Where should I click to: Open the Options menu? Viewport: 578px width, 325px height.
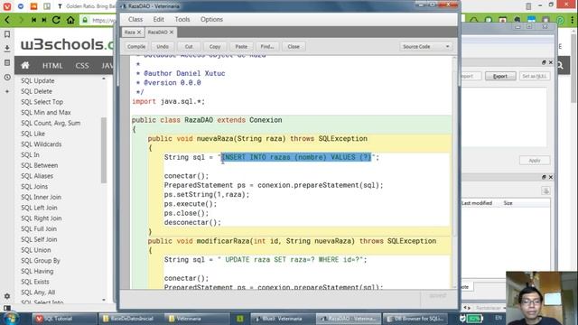pos(211,20)
